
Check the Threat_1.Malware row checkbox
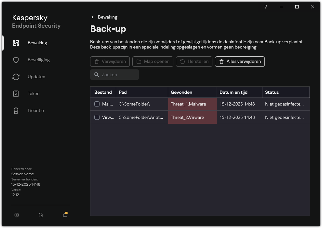[x=97, y=104]
